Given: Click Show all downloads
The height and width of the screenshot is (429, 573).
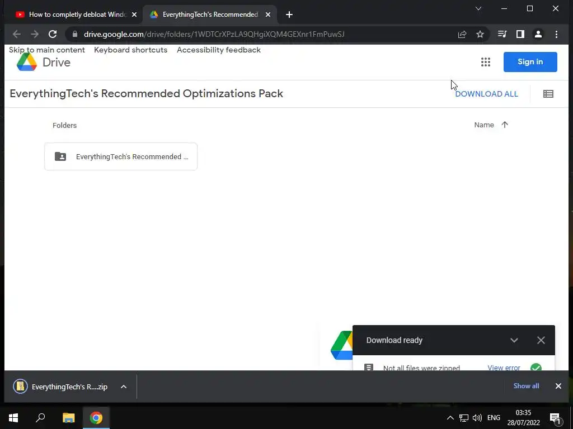Looking at the screenshot, I should coord(526,386).
